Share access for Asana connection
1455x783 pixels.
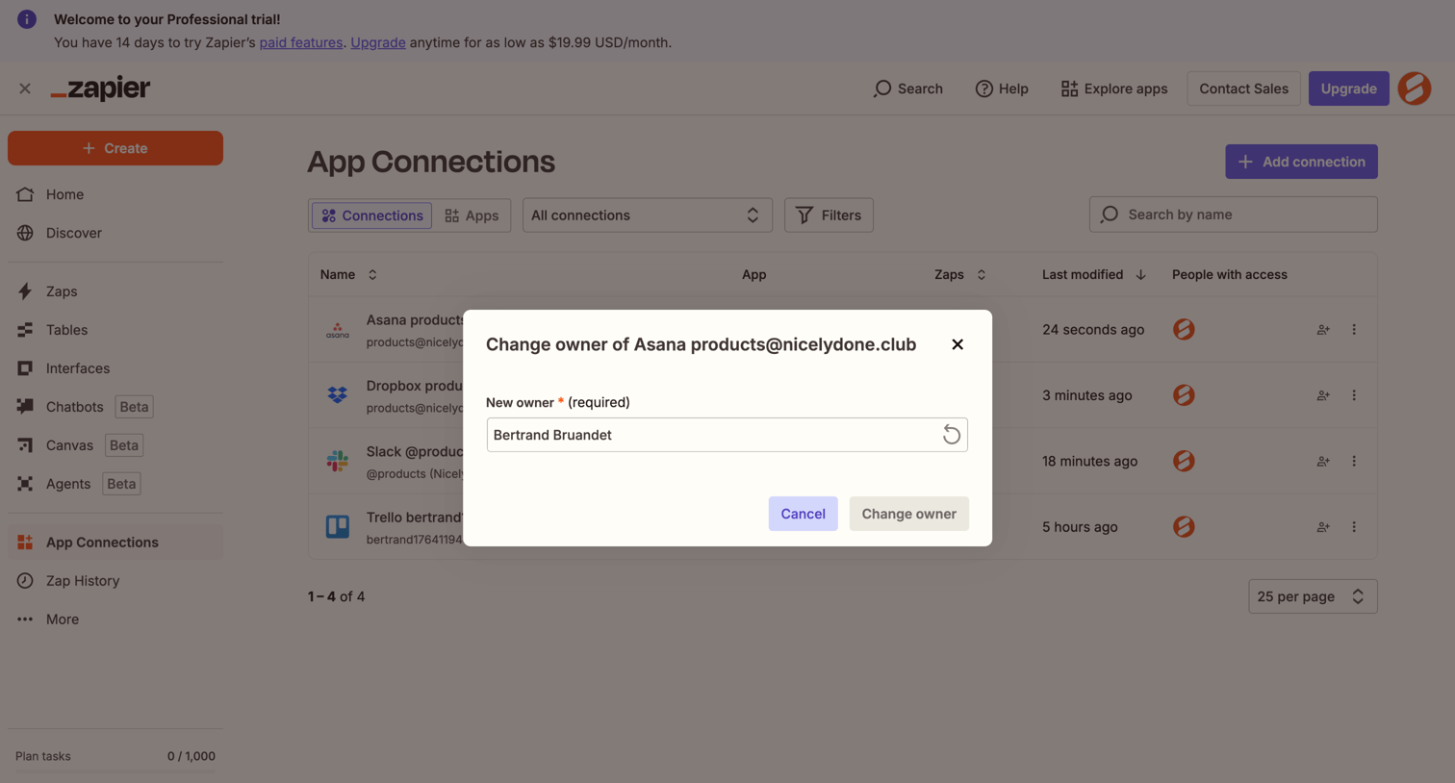click(1323, 330)
